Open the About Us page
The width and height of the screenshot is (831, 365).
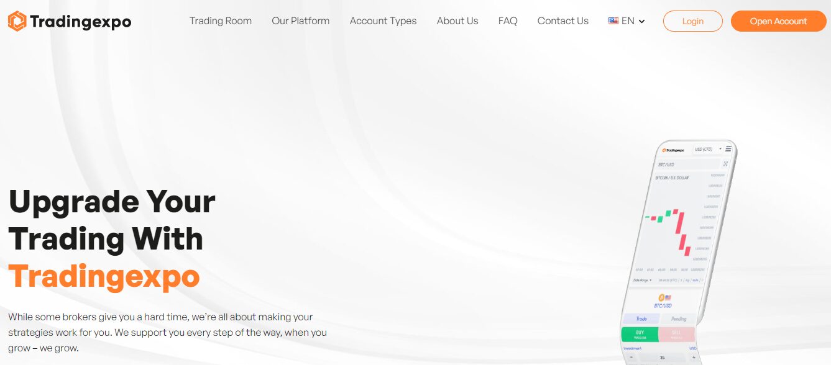coord(457,21)
